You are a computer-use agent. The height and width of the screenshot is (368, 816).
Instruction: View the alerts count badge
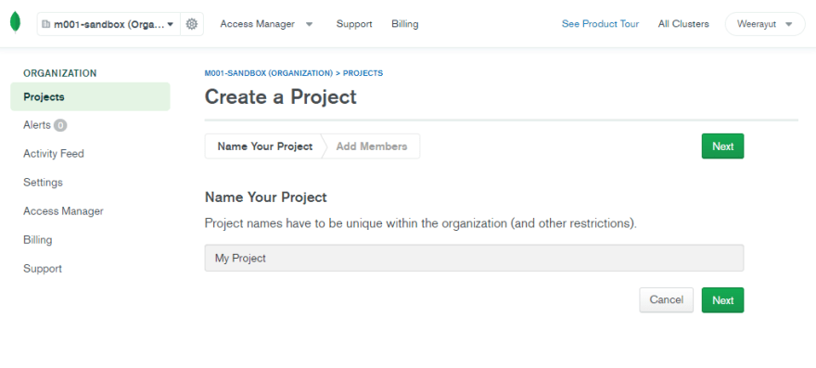(60, 125)
